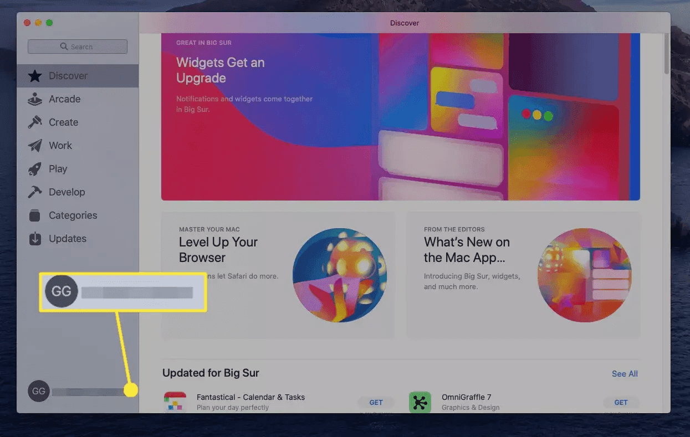Click the OmniGraffle 7 title text
Image resolution: width=690 pixels, height=437 pixels.
point(466,397)
